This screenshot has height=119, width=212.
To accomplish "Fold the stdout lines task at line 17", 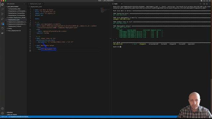I will pos(35,38).
